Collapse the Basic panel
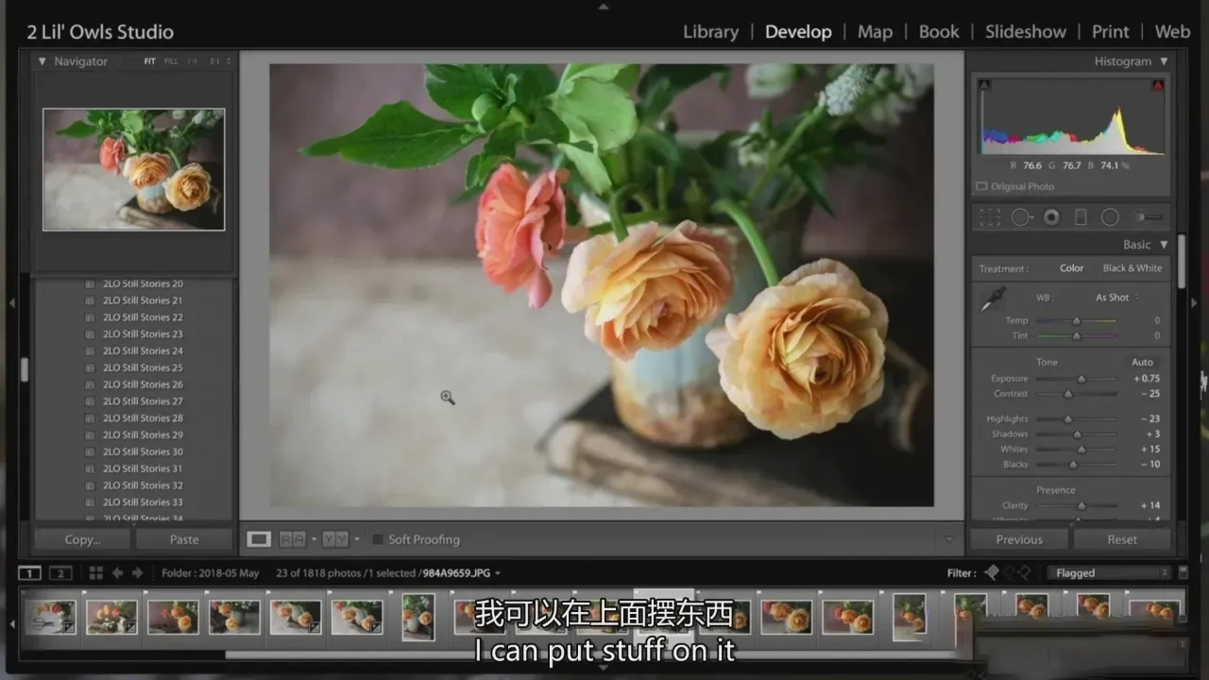This screenshot has height=680, width=1209. click(1164, 245)
